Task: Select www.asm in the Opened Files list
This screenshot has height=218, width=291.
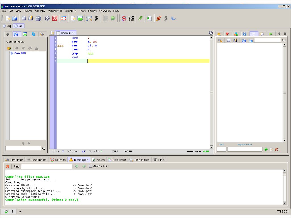Action: tap(19, 53)
